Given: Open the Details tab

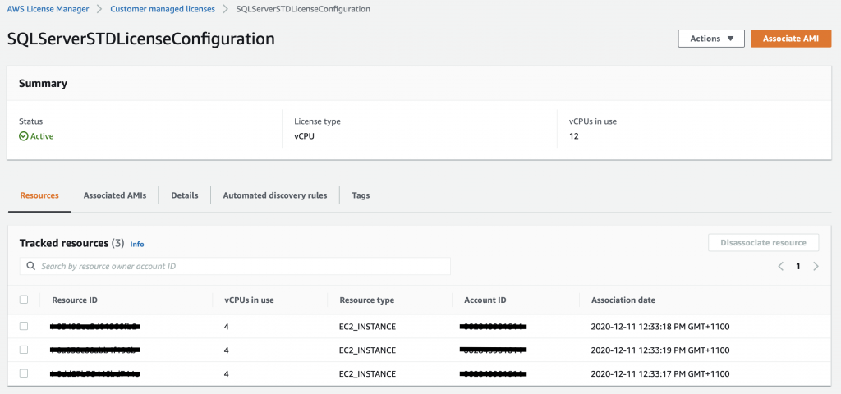Looking at the screenshot, I should click(x=185, y=195).
